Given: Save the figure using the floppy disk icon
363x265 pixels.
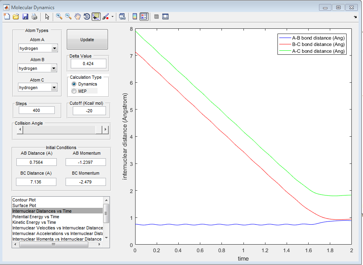Looking at the screenshot, I should point(25,16).
